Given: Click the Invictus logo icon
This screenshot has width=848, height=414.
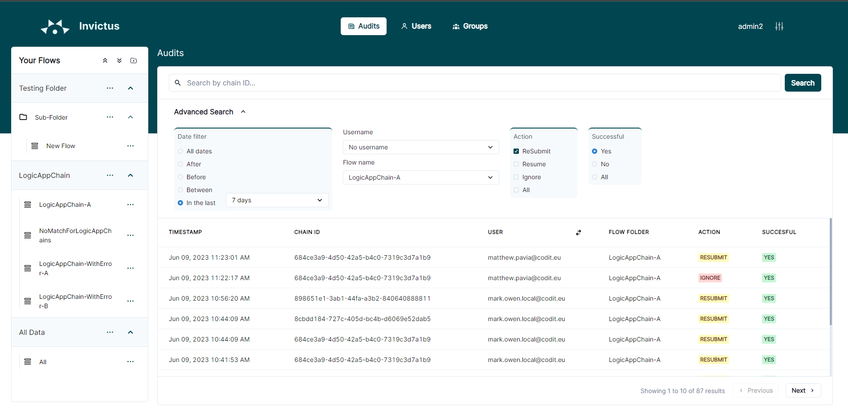Looking at the screenshot, I should [x=55, y=27].
